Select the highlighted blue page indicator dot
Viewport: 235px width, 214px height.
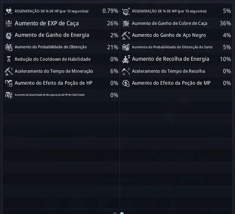coord(122,213)
